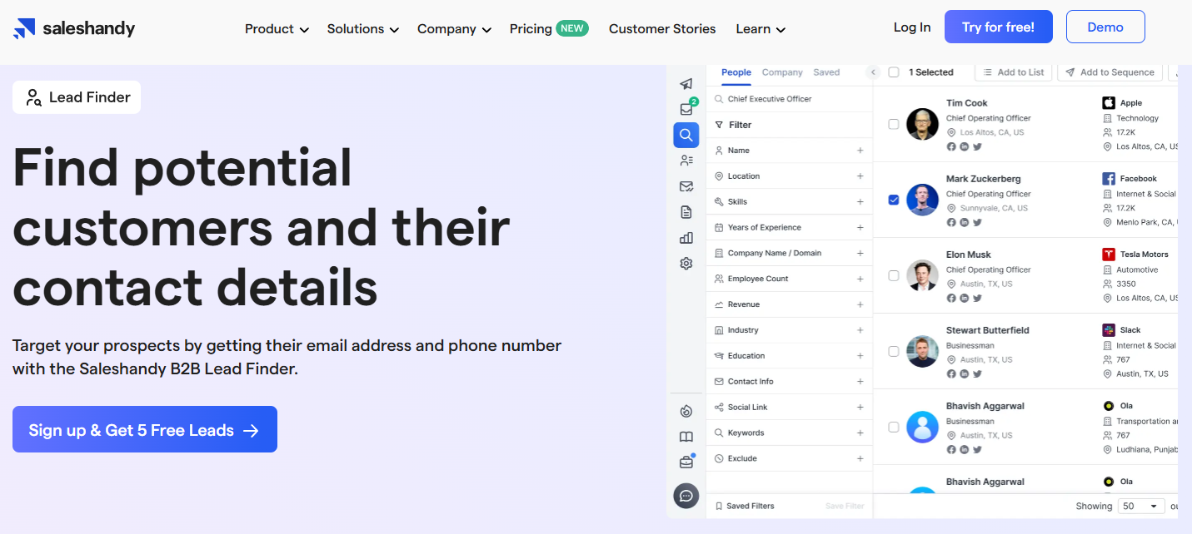Open the Prospects list sidebar icon

coord(686,161)
